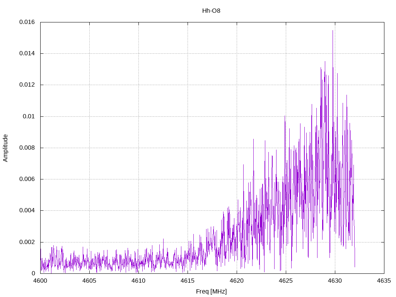Click the x-axis tick label 4605
Screen dimensions: 396x297
click(89, 281)
